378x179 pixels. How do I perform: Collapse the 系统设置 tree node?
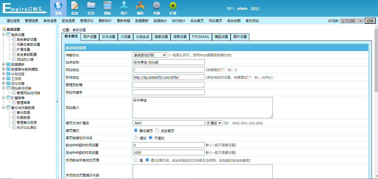click(3, 35)
